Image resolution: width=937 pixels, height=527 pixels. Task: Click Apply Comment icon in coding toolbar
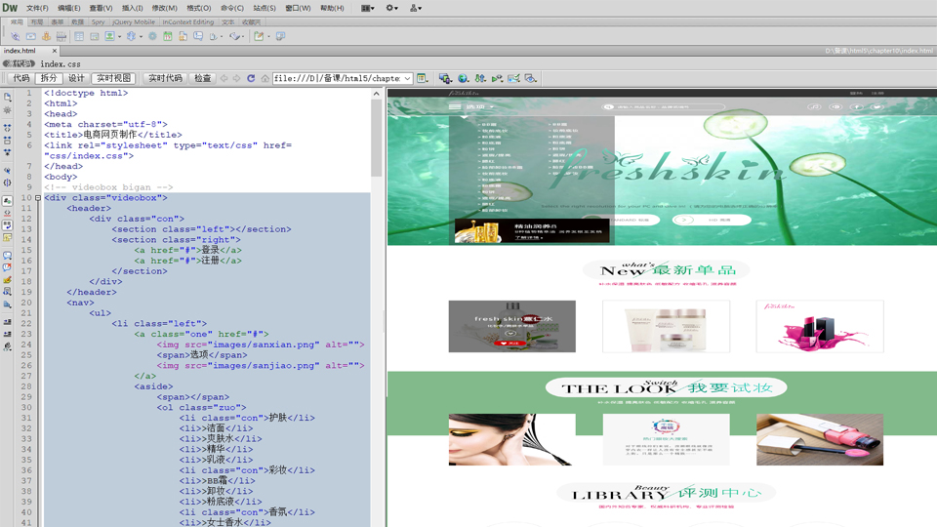coord(7,255)
